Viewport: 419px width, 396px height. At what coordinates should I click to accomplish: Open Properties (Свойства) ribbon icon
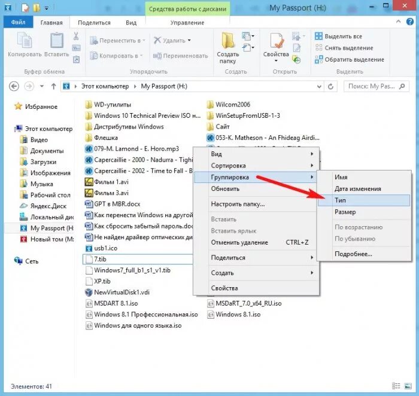(277, 41)
